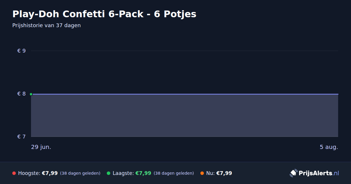Click the green Laagste indicator dot
This screenshot has width=351, height=184.
point(109,173)
